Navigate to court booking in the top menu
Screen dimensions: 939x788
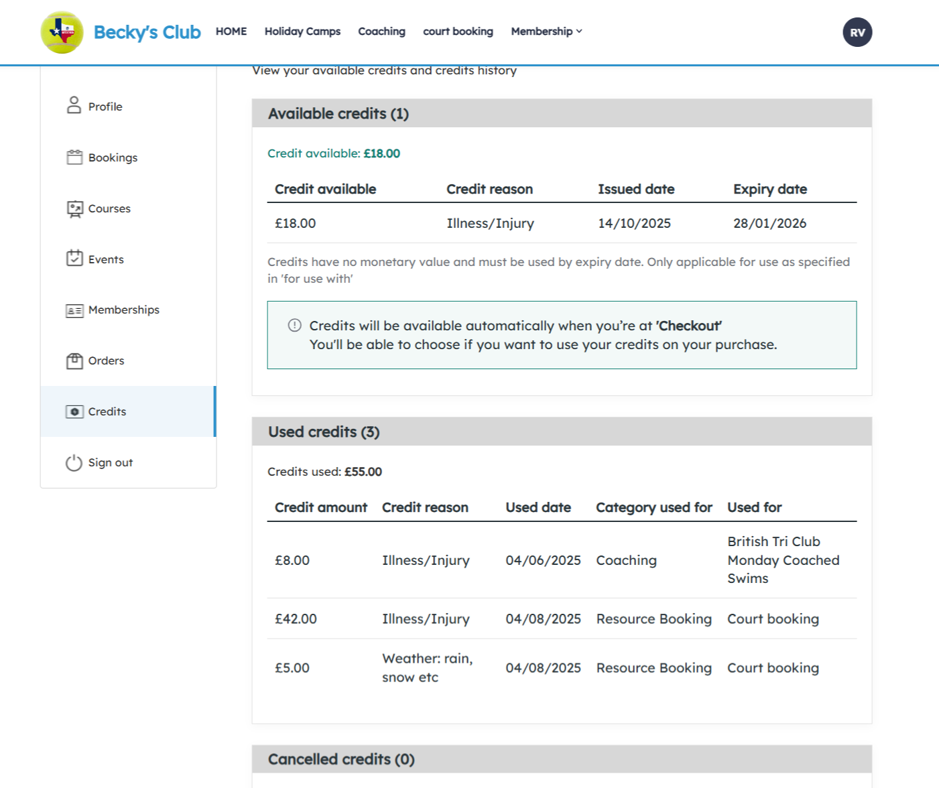tap(458, 31)
